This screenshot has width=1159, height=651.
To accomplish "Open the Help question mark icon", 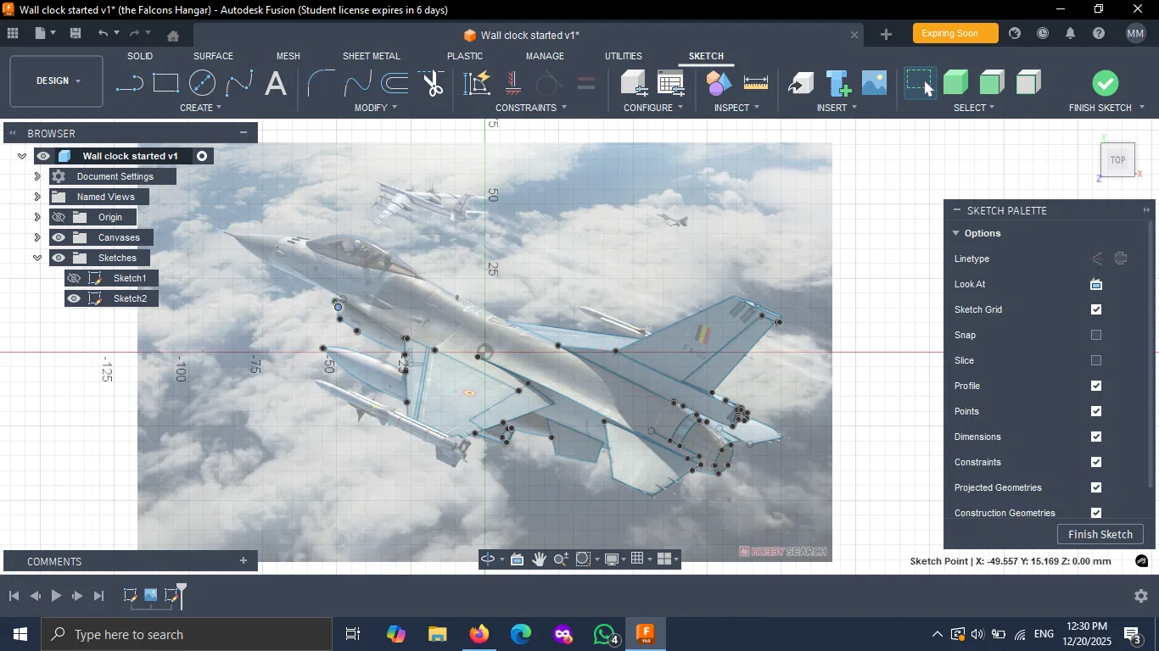I will coord(1099,34).
